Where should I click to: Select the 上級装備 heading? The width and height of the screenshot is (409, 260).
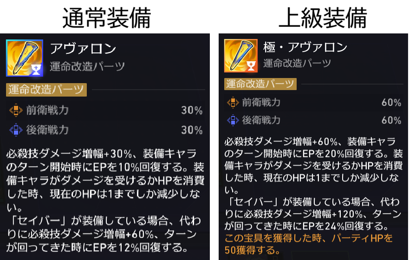323,18
